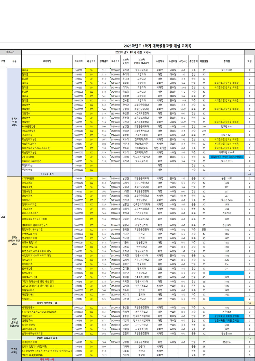Image resolution: width=255 pixels, height=361 pixels.
Task: Select the '영역A (품성교육)' category cell
Action: 14,122
